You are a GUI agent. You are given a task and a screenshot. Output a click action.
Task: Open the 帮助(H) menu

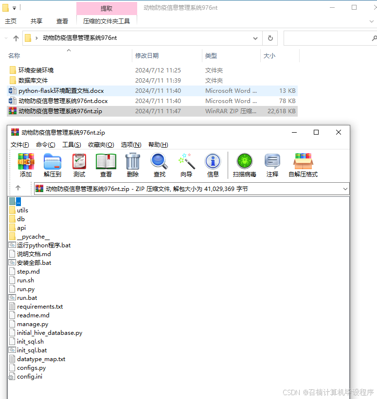coord(158,145)
